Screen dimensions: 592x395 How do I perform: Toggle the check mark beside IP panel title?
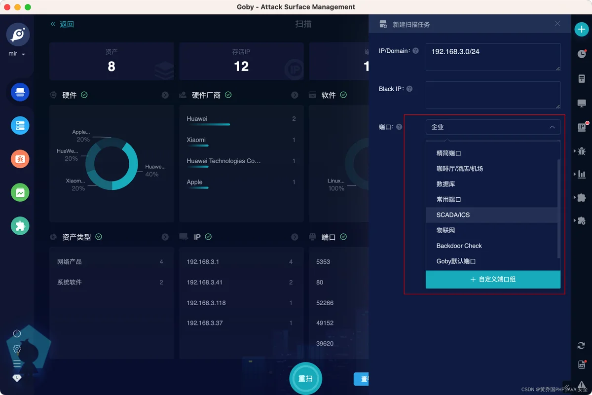[208, 237]
